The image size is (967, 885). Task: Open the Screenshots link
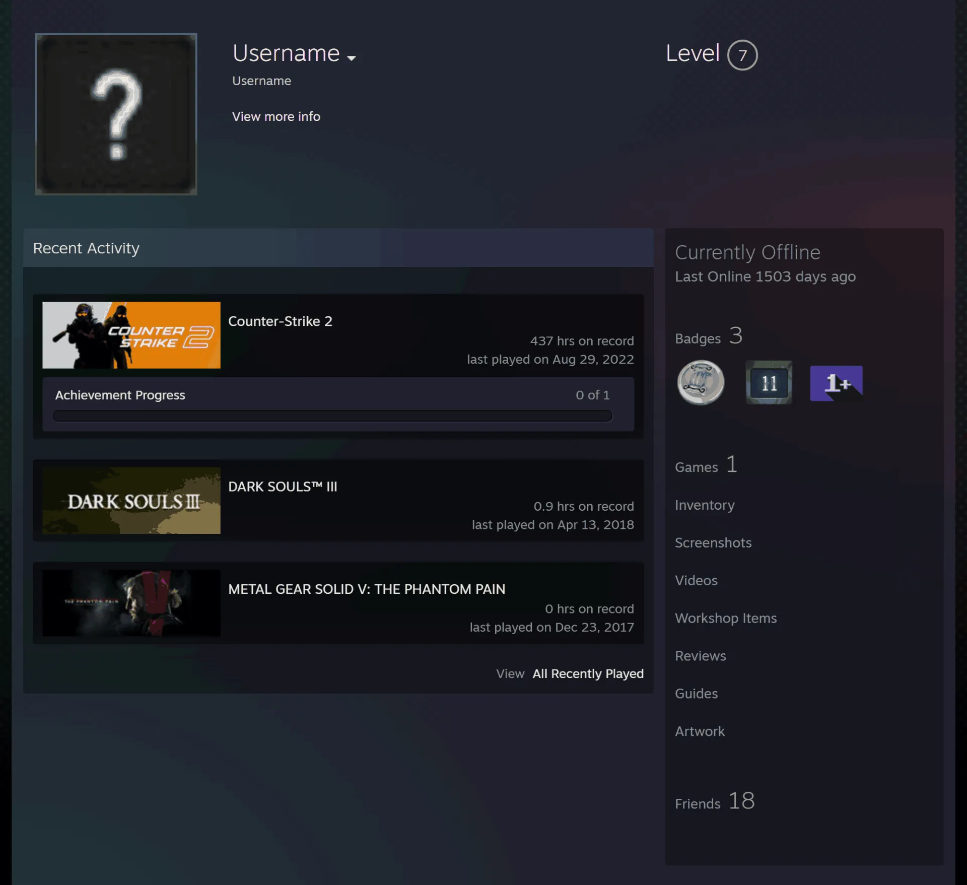713,542
